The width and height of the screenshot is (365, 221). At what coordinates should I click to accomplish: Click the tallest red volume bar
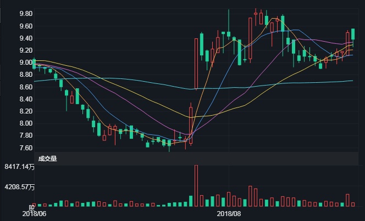196,185
